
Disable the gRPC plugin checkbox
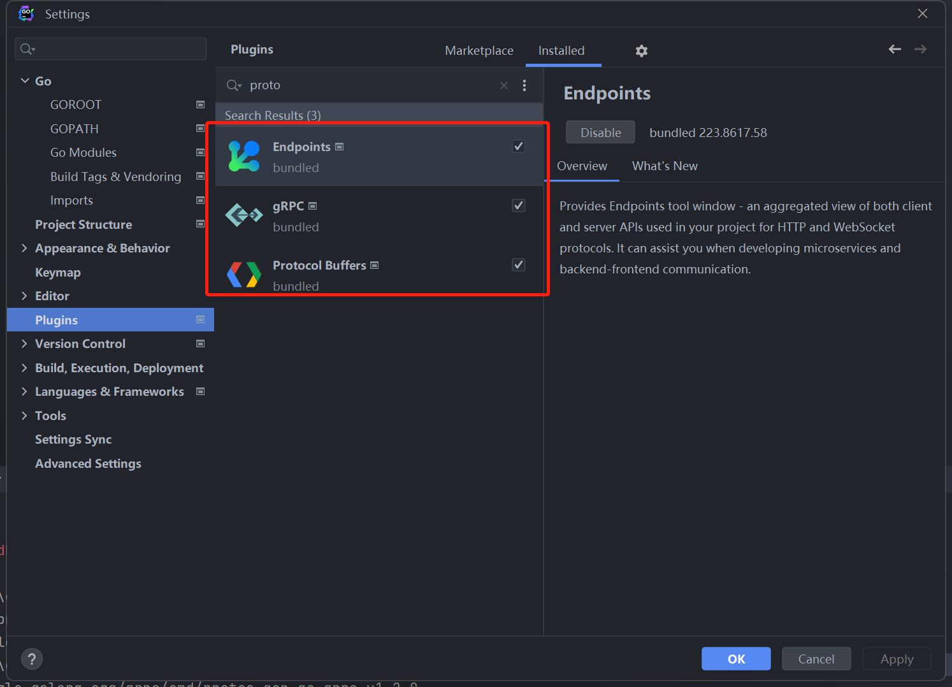point(518,205)
